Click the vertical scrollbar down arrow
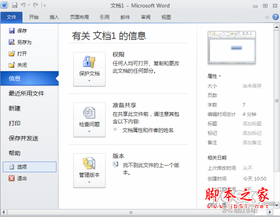The image size is (280, 217). pos(277,205)
